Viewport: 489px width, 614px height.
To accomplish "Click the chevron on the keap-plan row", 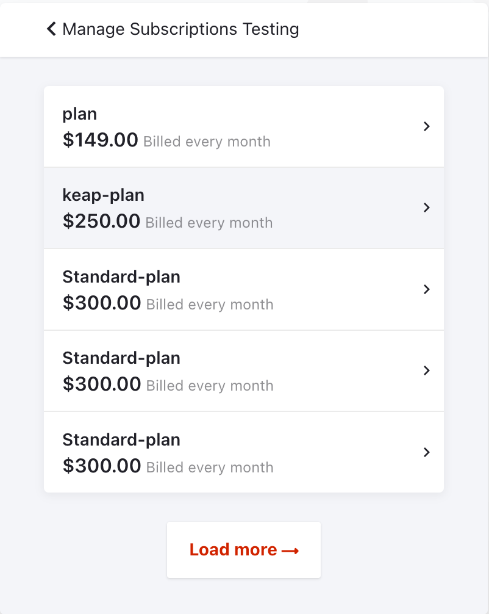I will coord(426,208).
